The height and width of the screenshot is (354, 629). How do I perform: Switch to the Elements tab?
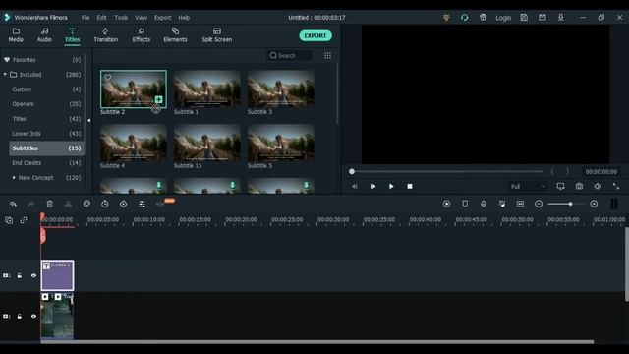point(175,35)
